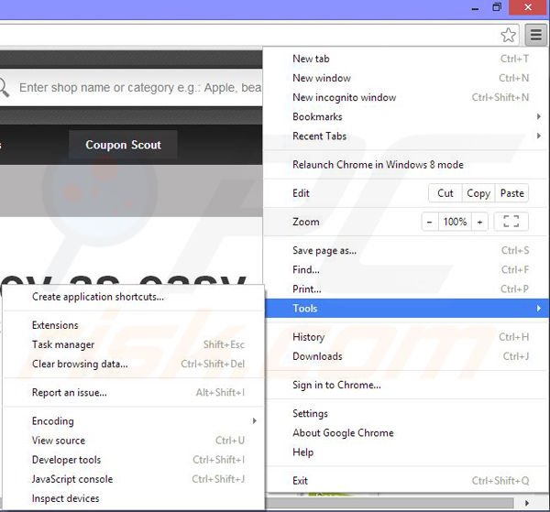
Task: Select Clear browsing data...
Action: (133, 364)
